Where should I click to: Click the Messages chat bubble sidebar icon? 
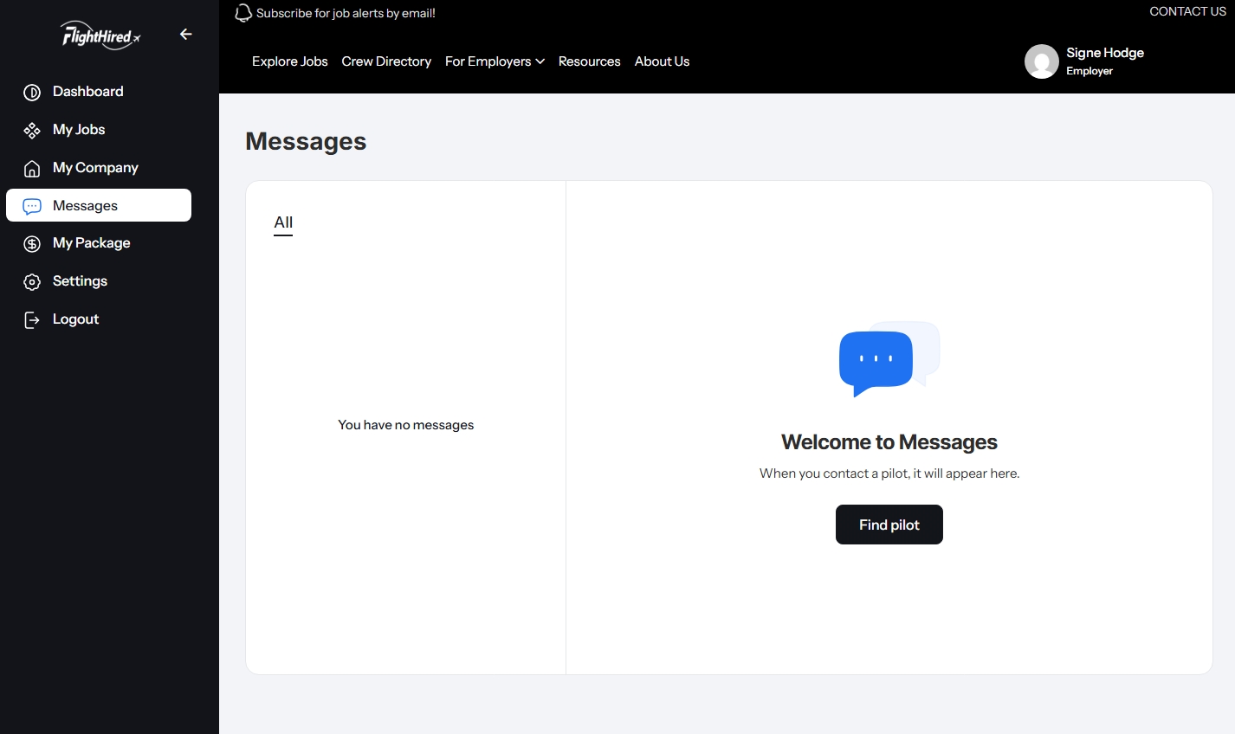pos(32,206)
